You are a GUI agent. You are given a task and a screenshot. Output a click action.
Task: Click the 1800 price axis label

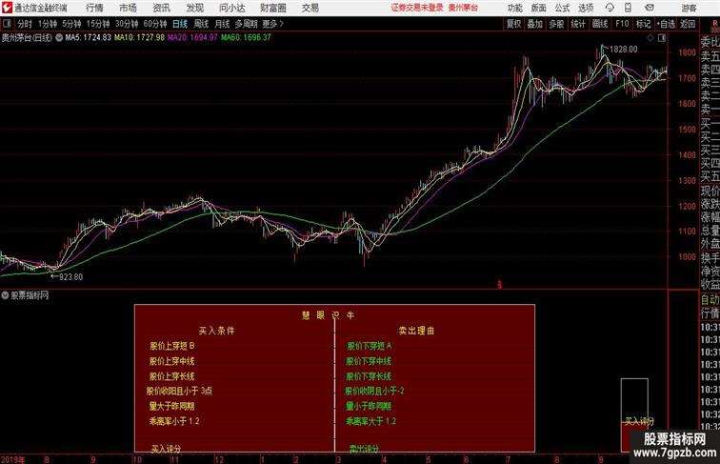(x=688, y=52)
